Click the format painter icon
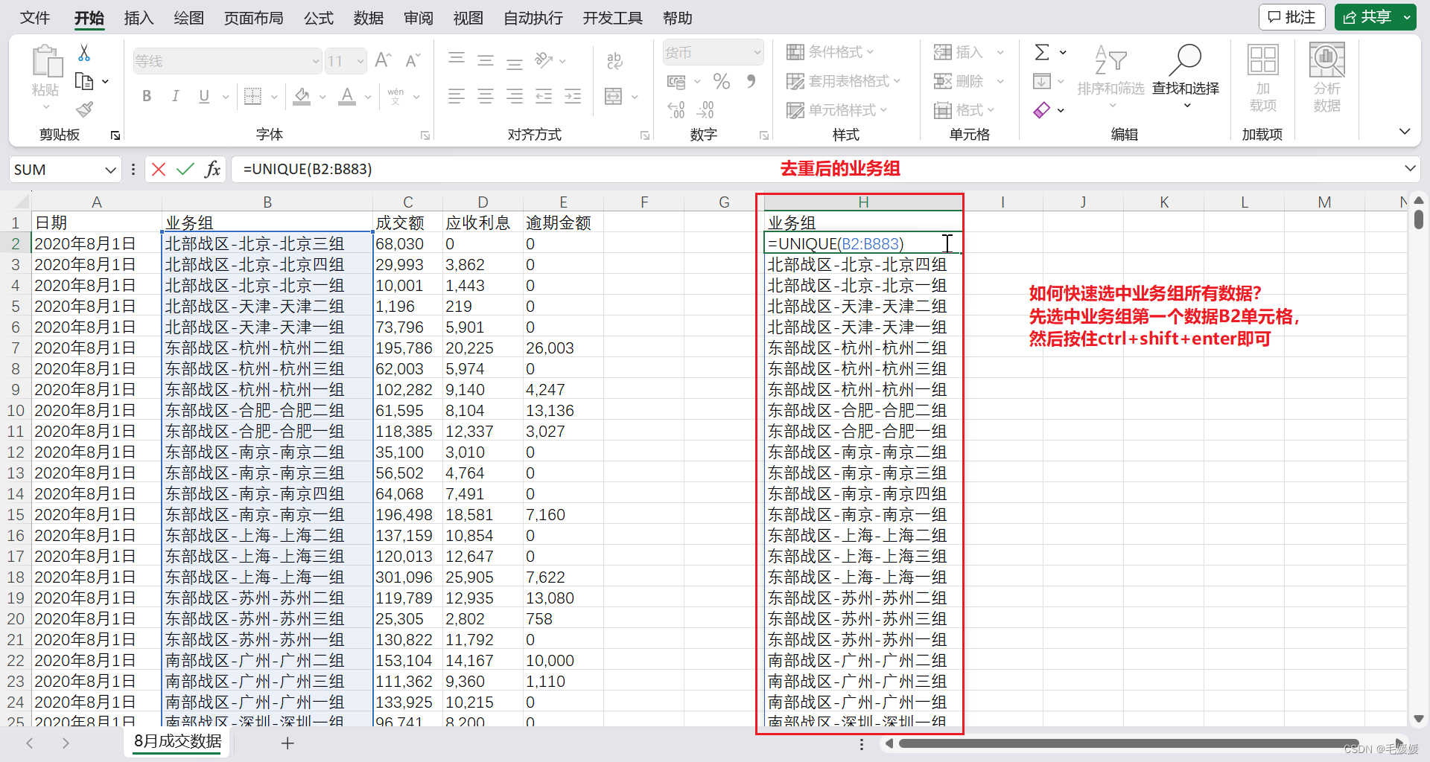1430x762 pixels. [83, 109]
